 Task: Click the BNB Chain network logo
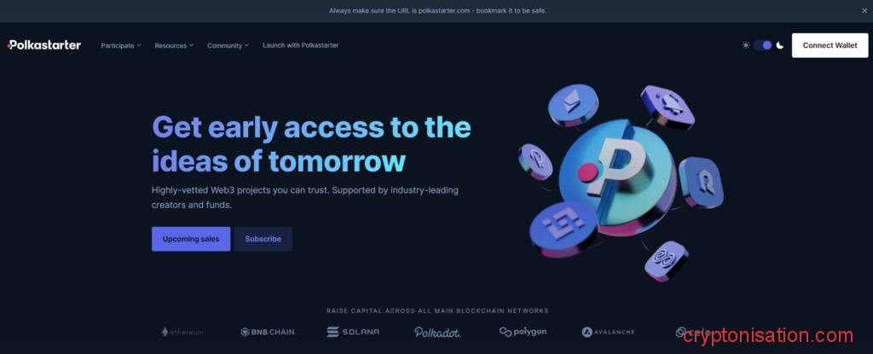coord(267,332)
